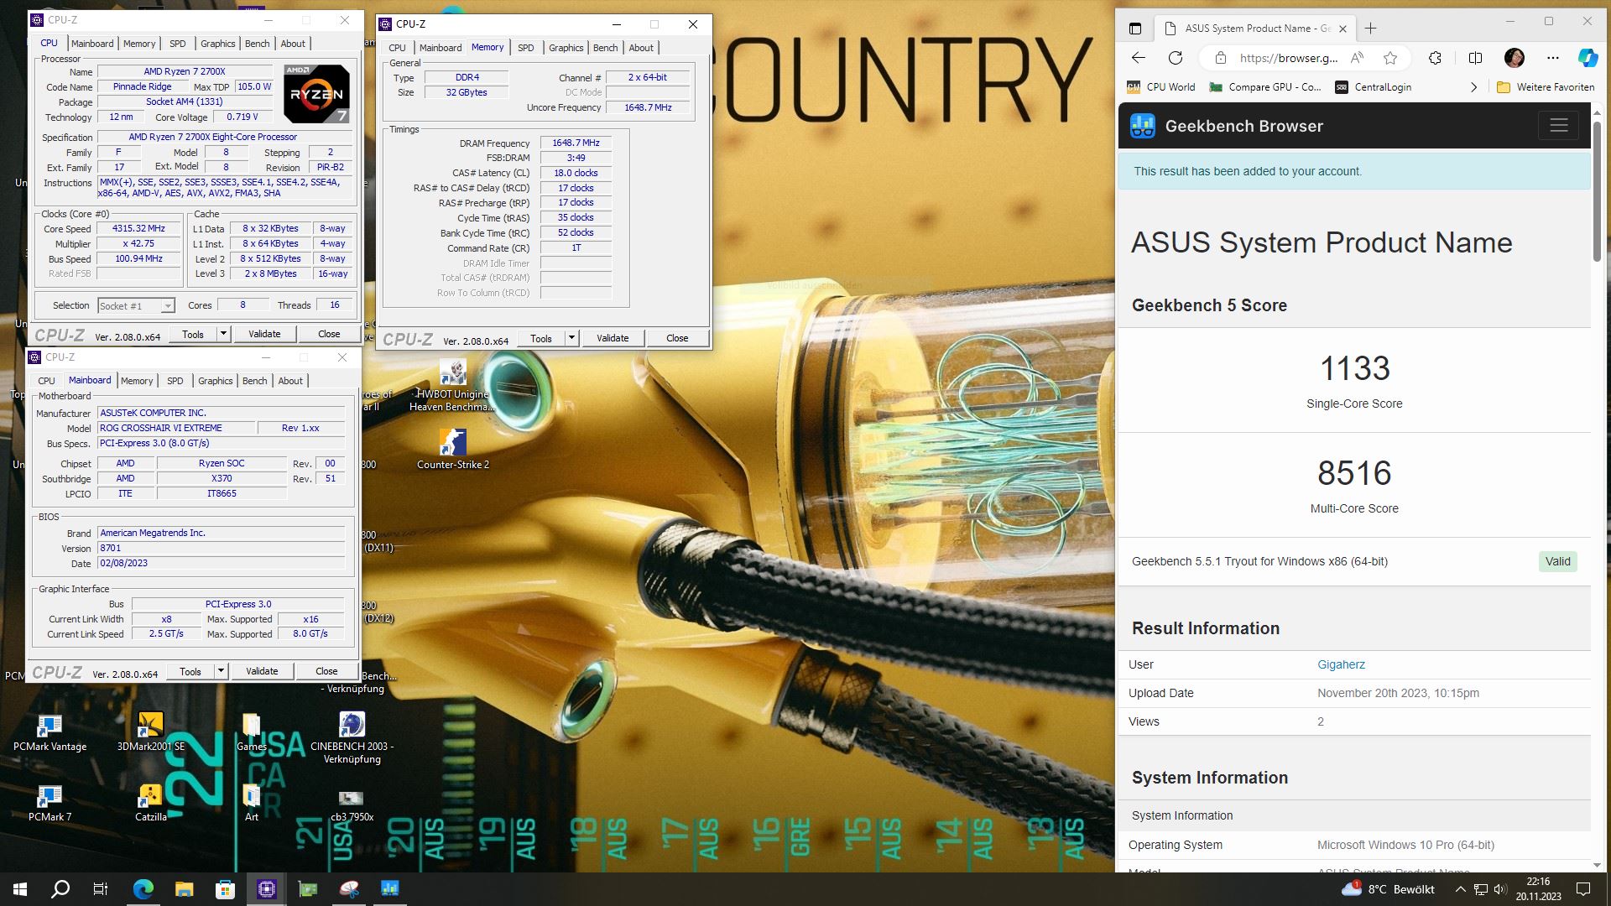Screen dimensions: 1611x906
Task: Open cb3 7950x desktop image file
Action: 352,804
